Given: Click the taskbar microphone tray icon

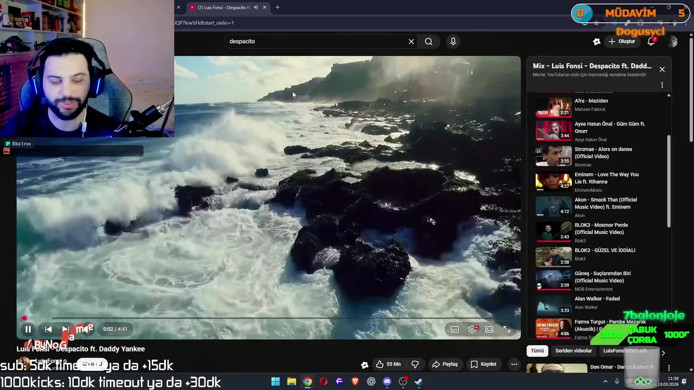Looking at the screenshot, I should (617, 381).
